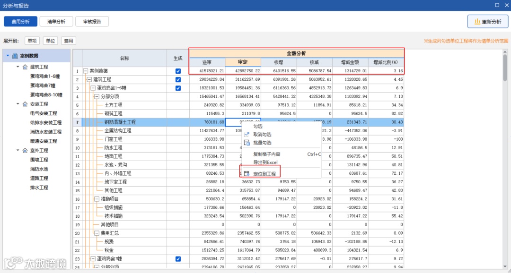511x273 pixels.
Task: Select 蛋鸡鸡舍1-6幢 in left tree
Action: (x=45, y=76)
